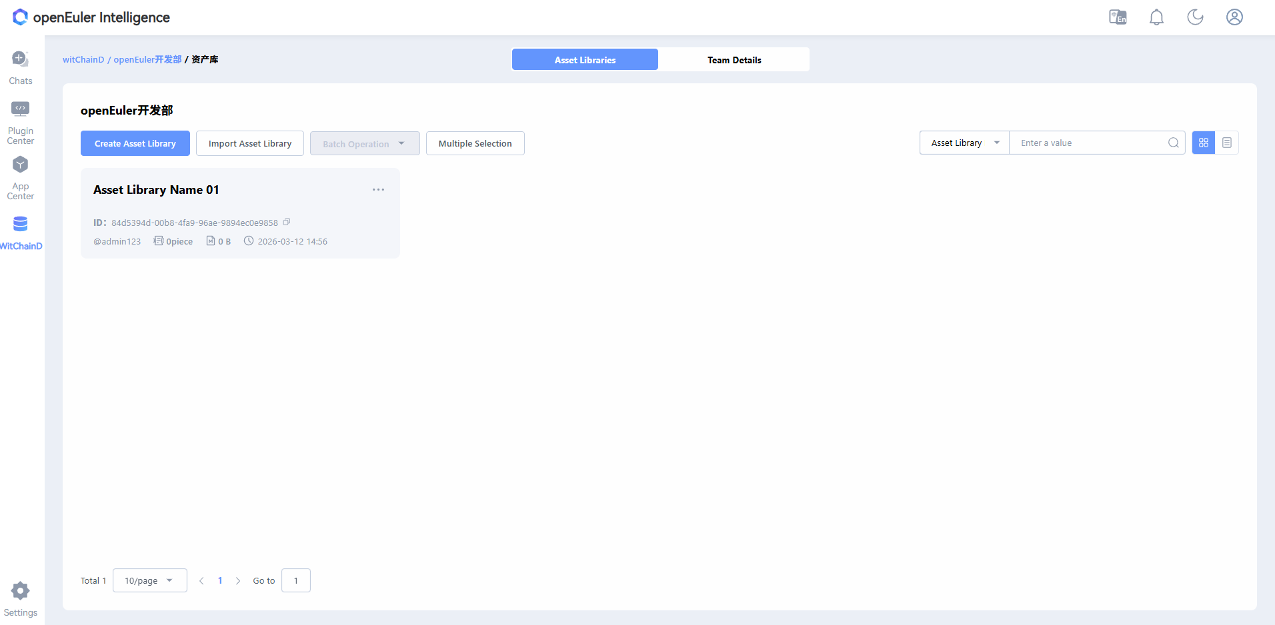Select the Asset Libraries tab
Image resolution: width=1275 pixels, height=625 pixels.
tap(585, 60)
